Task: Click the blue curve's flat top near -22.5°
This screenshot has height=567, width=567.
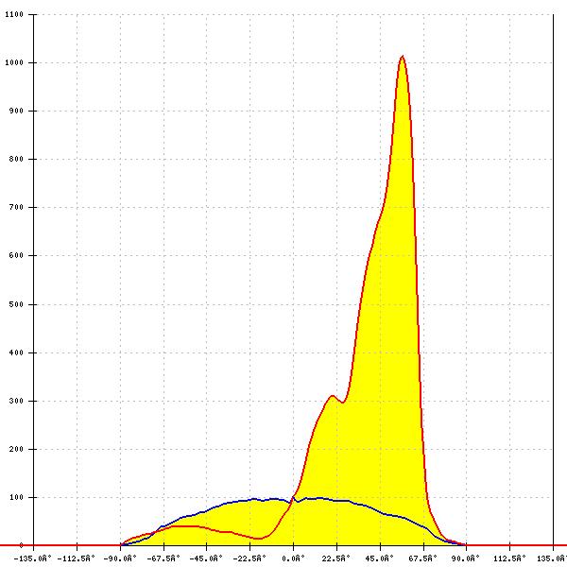Action: click(250, 499)
